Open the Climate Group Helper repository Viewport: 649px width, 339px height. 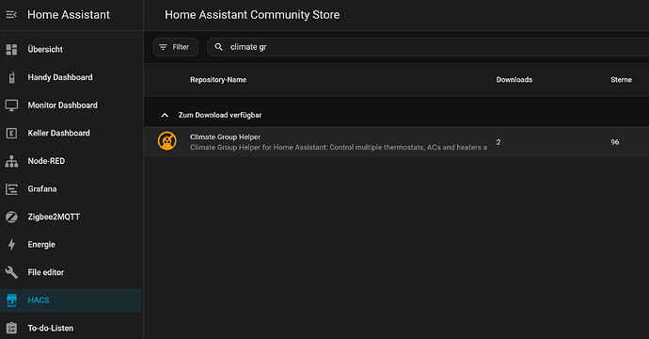pyautogui.click(x=397, y=142)
